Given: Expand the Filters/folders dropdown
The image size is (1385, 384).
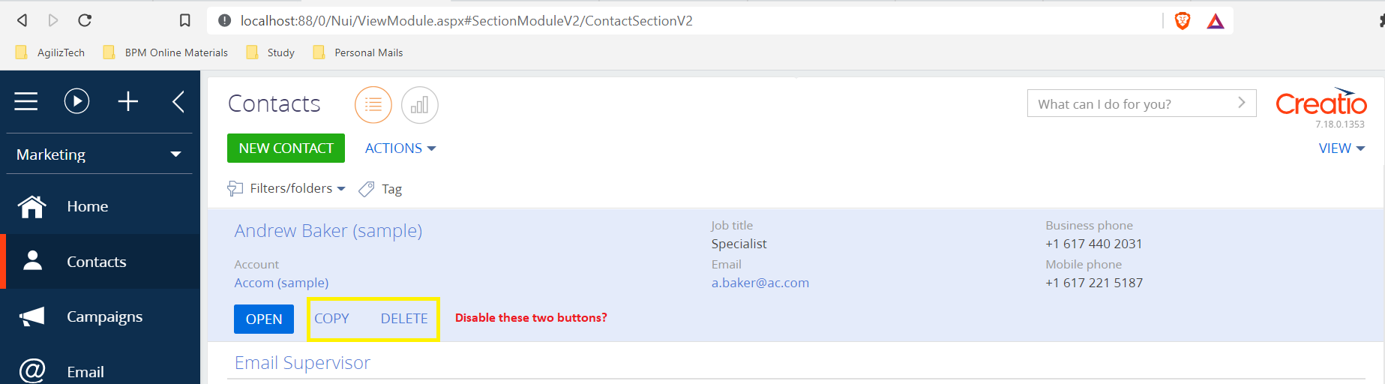Looking at the screenshot, I should pyautogui.click(x=286, y=188).
